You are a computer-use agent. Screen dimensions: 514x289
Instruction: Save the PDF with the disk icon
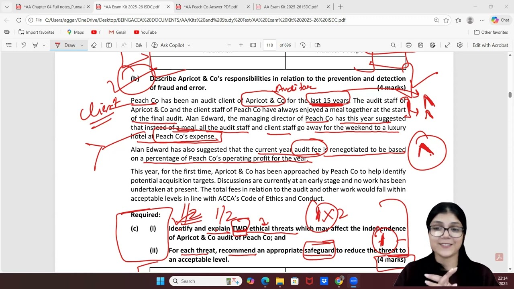420,45
